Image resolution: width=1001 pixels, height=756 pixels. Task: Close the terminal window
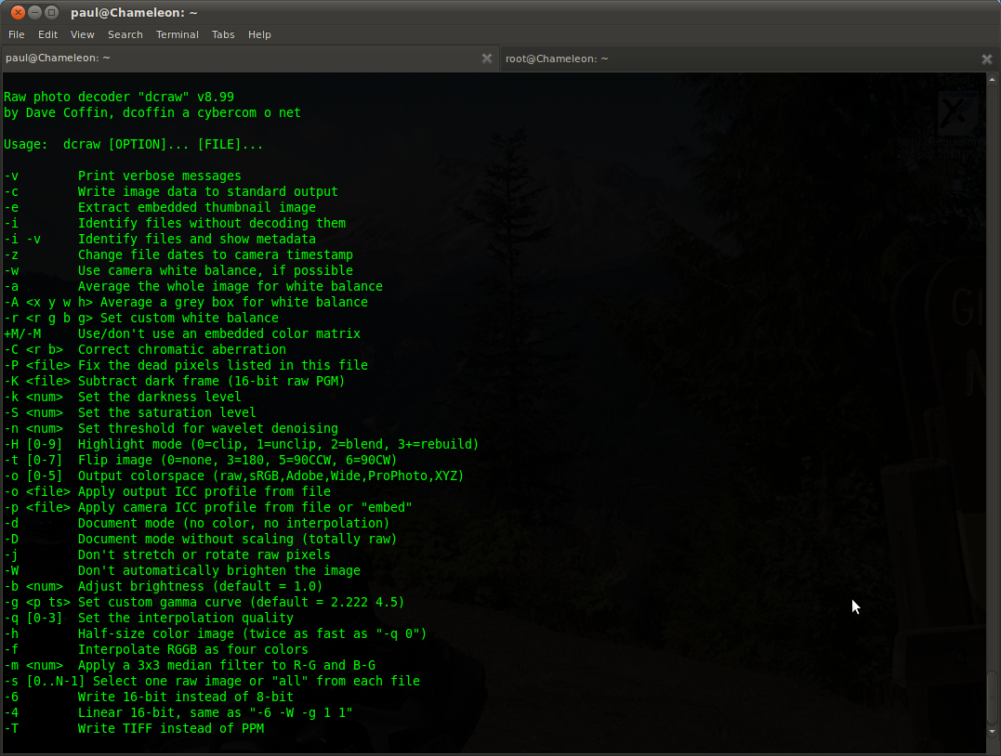pyautogui.click(x=19, y=12)
